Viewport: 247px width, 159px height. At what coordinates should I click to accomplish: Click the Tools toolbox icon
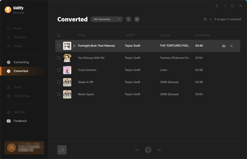coord(9,87)
